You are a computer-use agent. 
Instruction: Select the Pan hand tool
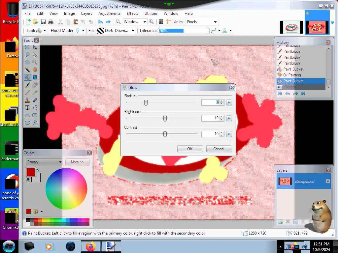(x=35, y=70)
